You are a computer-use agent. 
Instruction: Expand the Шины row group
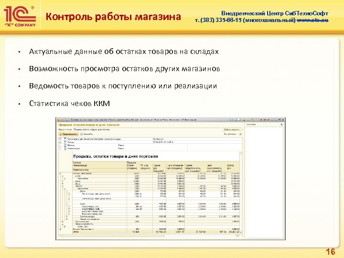[62, 181]
